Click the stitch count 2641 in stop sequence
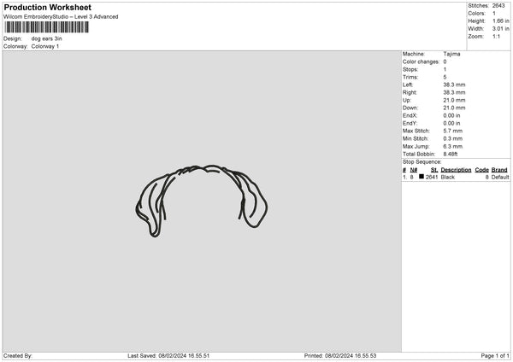This screenshot has width=513, height=362. tap(432, 177)
